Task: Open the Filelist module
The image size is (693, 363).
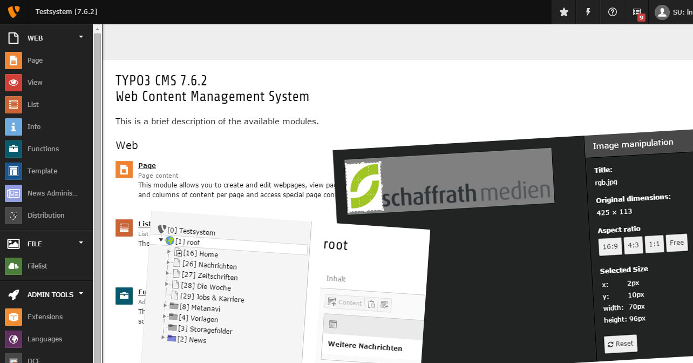Action: tap(37, 266)
